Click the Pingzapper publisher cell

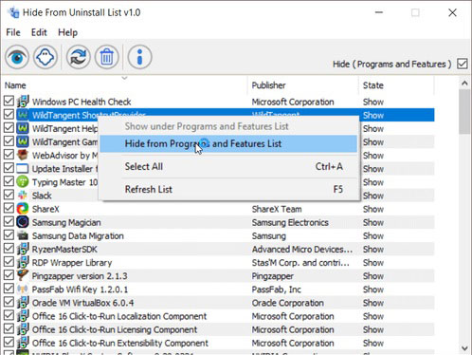pos(272,276)
